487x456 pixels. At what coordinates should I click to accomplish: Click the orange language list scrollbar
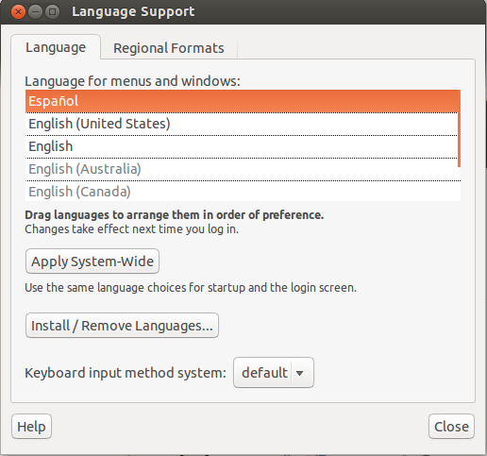pos(459,128)
